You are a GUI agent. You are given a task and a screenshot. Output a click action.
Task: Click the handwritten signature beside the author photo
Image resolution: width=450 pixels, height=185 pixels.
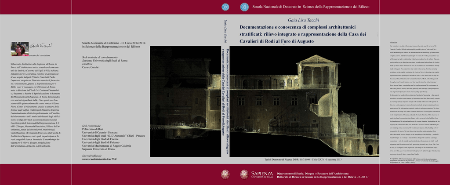[39, 45]
